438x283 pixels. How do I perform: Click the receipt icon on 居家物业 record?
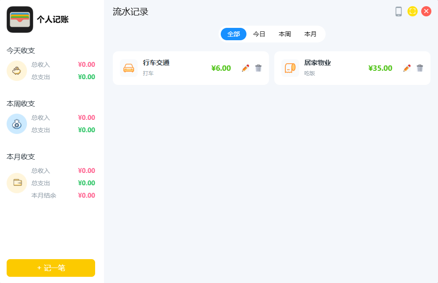click(x=290, y=68)
